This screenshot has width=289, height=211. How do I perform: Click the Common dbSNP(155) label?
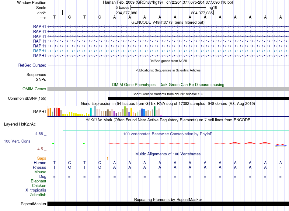coord(27,99)
